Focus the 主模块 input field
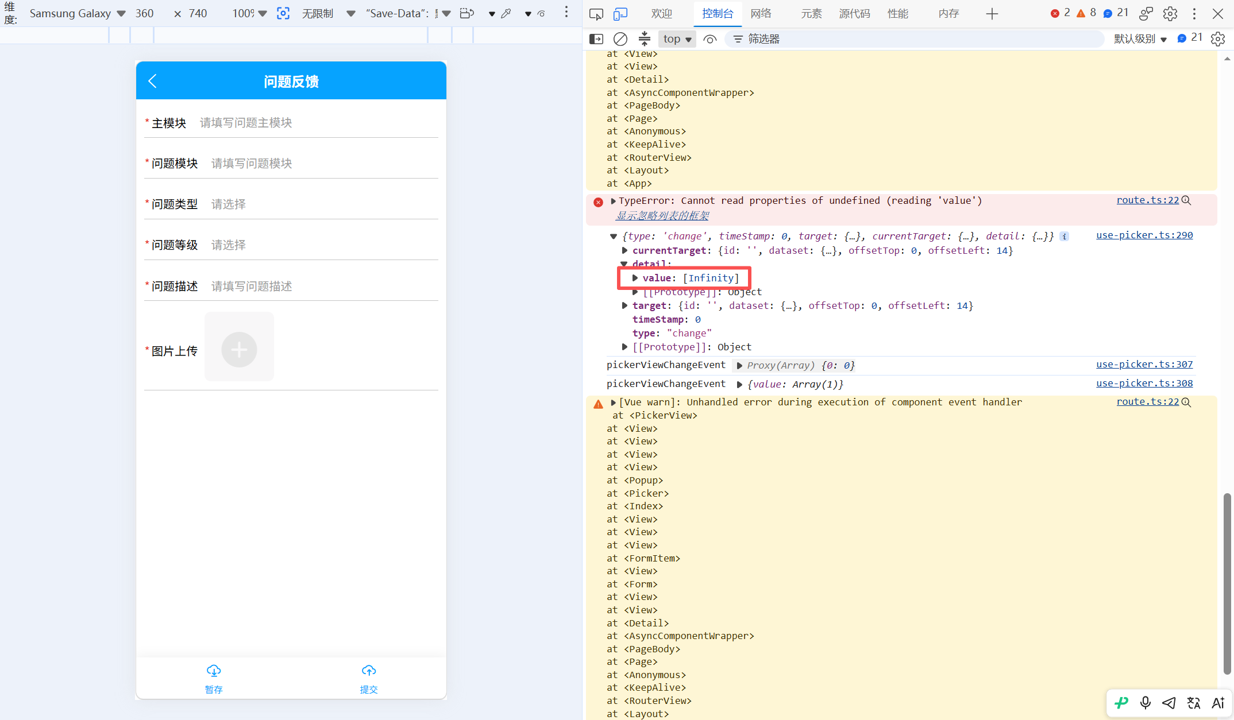 tap(319, 122)
